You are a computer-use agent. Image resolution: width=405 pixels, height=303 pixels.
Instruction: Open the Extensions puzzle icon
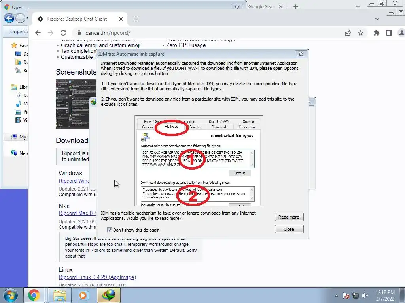click(x=377, y=33)
